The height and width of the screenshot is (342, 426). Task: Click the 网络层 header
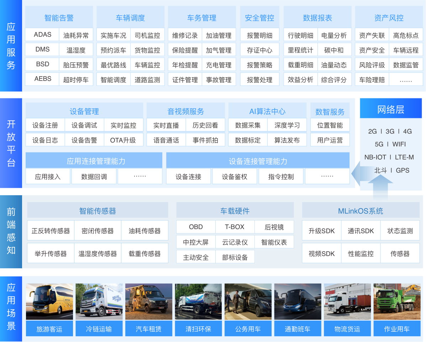click(x=391, y=110)
